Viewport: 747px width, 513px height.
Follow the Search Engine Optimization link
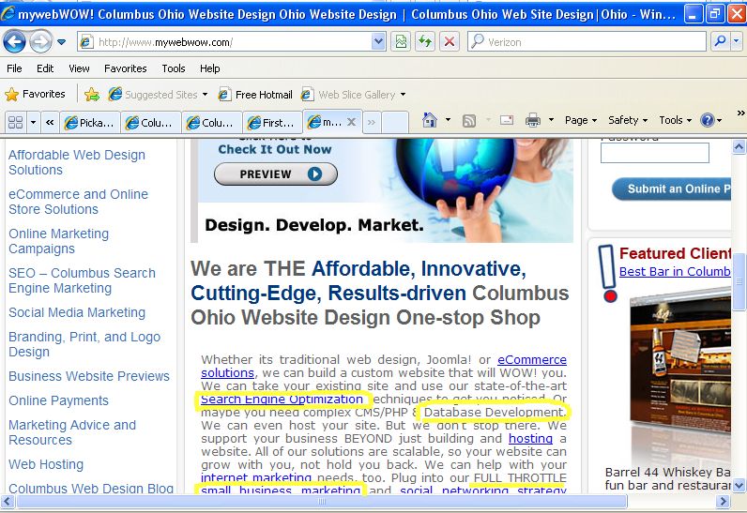click(282, 399)
